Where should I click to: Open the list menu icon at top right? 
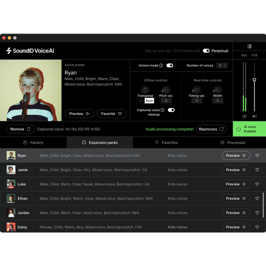point(249,46)
